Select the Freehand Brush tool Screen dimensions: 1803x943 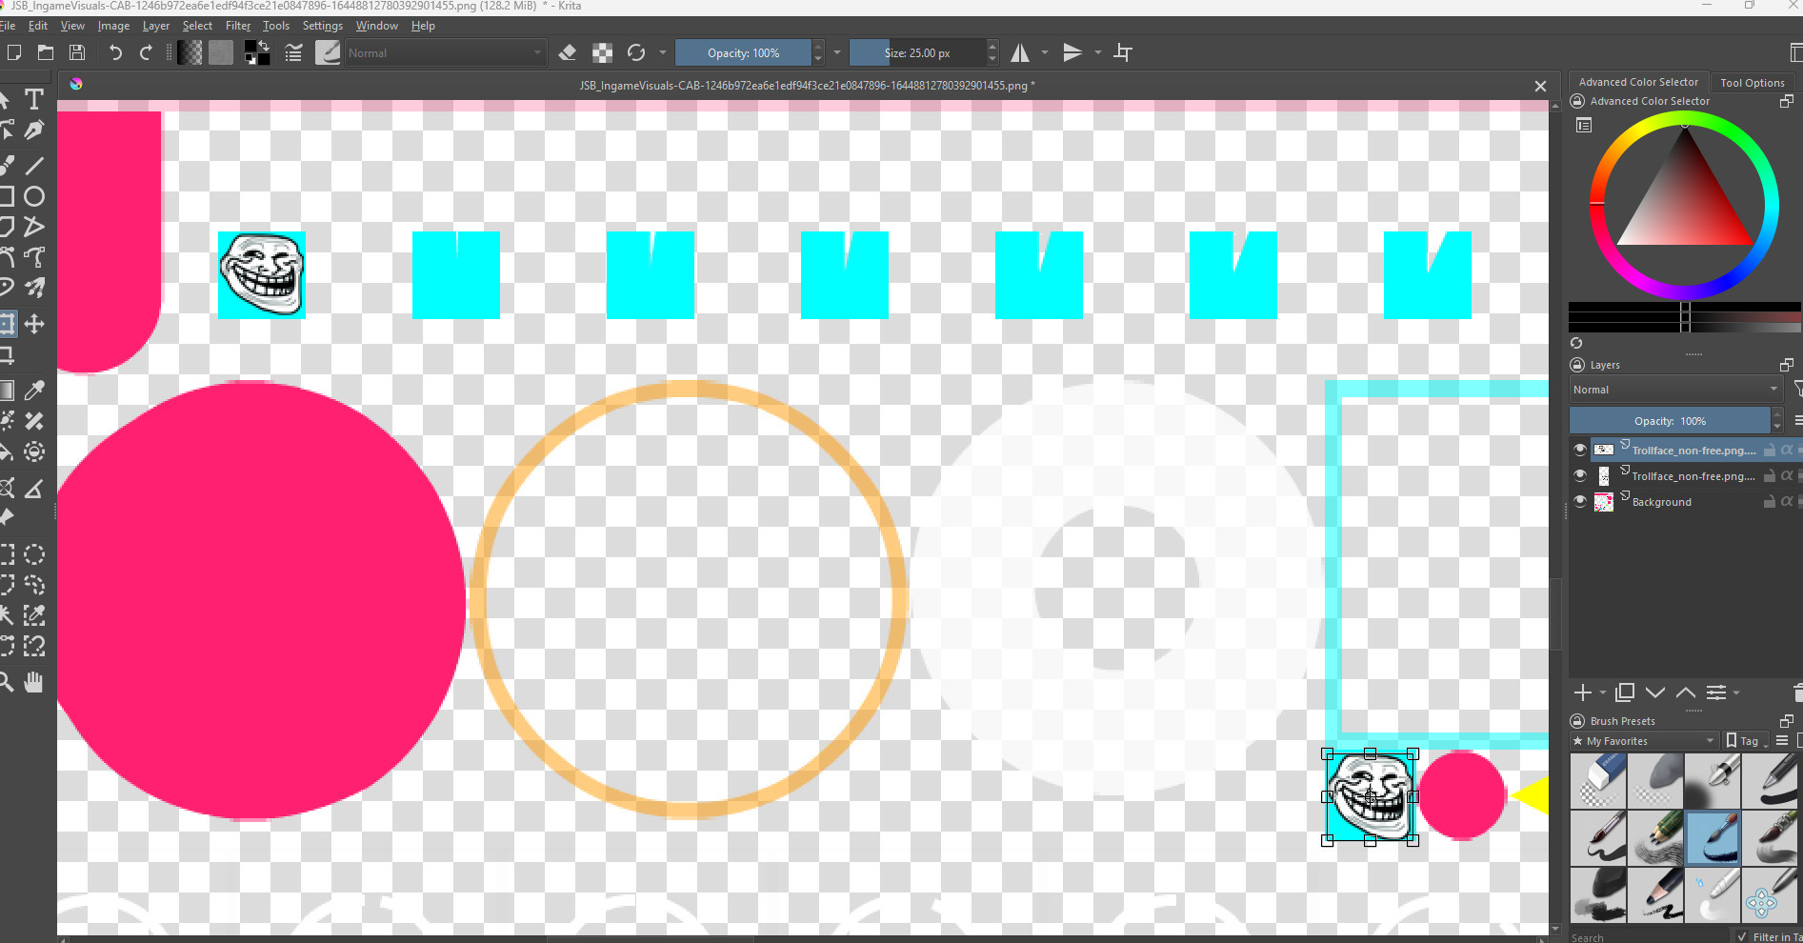coord(8,165)
